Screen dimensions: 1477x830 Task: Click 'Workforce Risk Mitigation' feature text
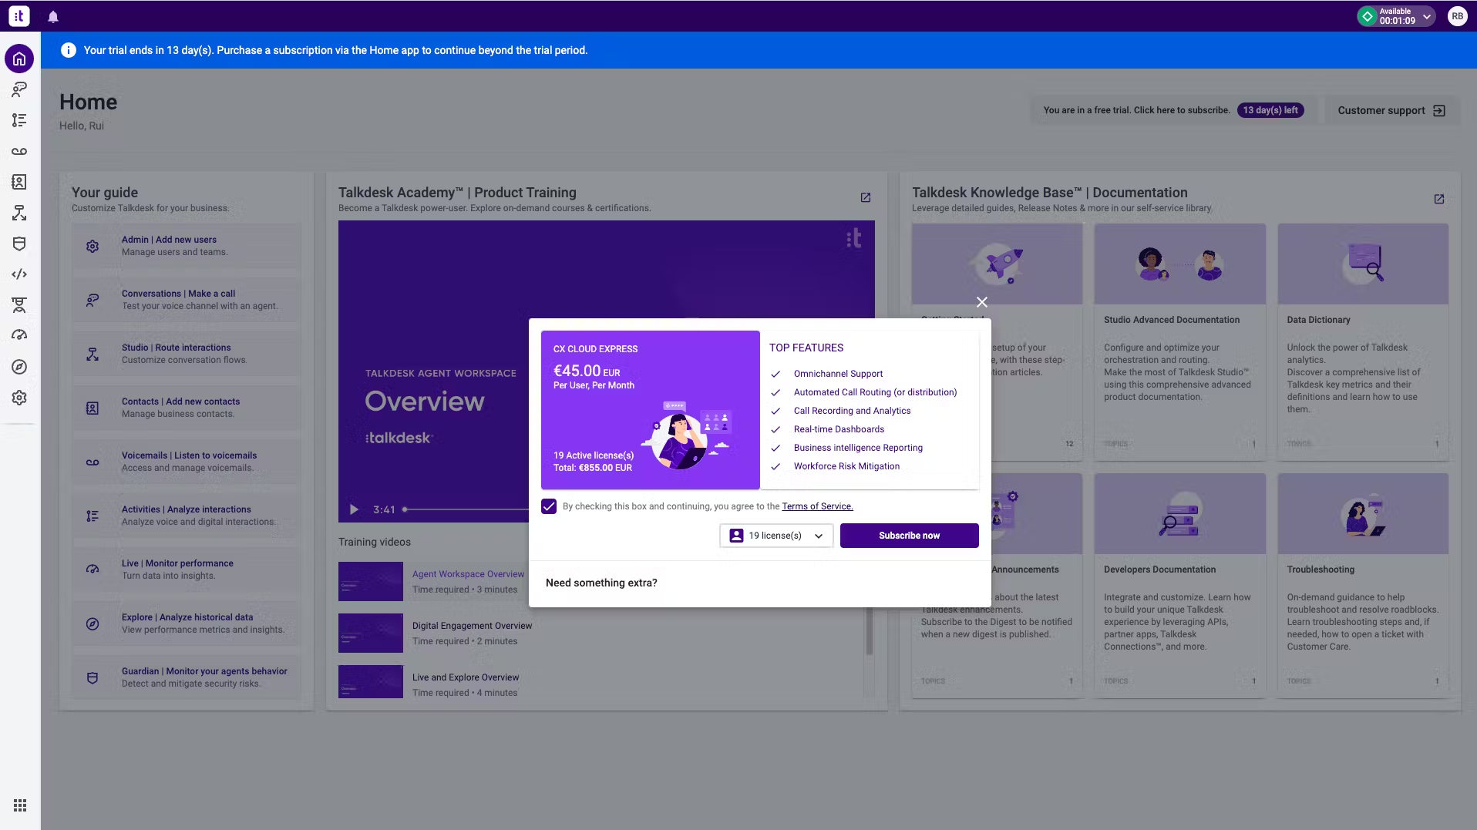846,466
